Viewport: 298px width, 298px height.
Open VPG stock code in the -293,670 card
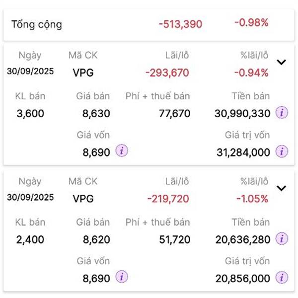[82, 73]
